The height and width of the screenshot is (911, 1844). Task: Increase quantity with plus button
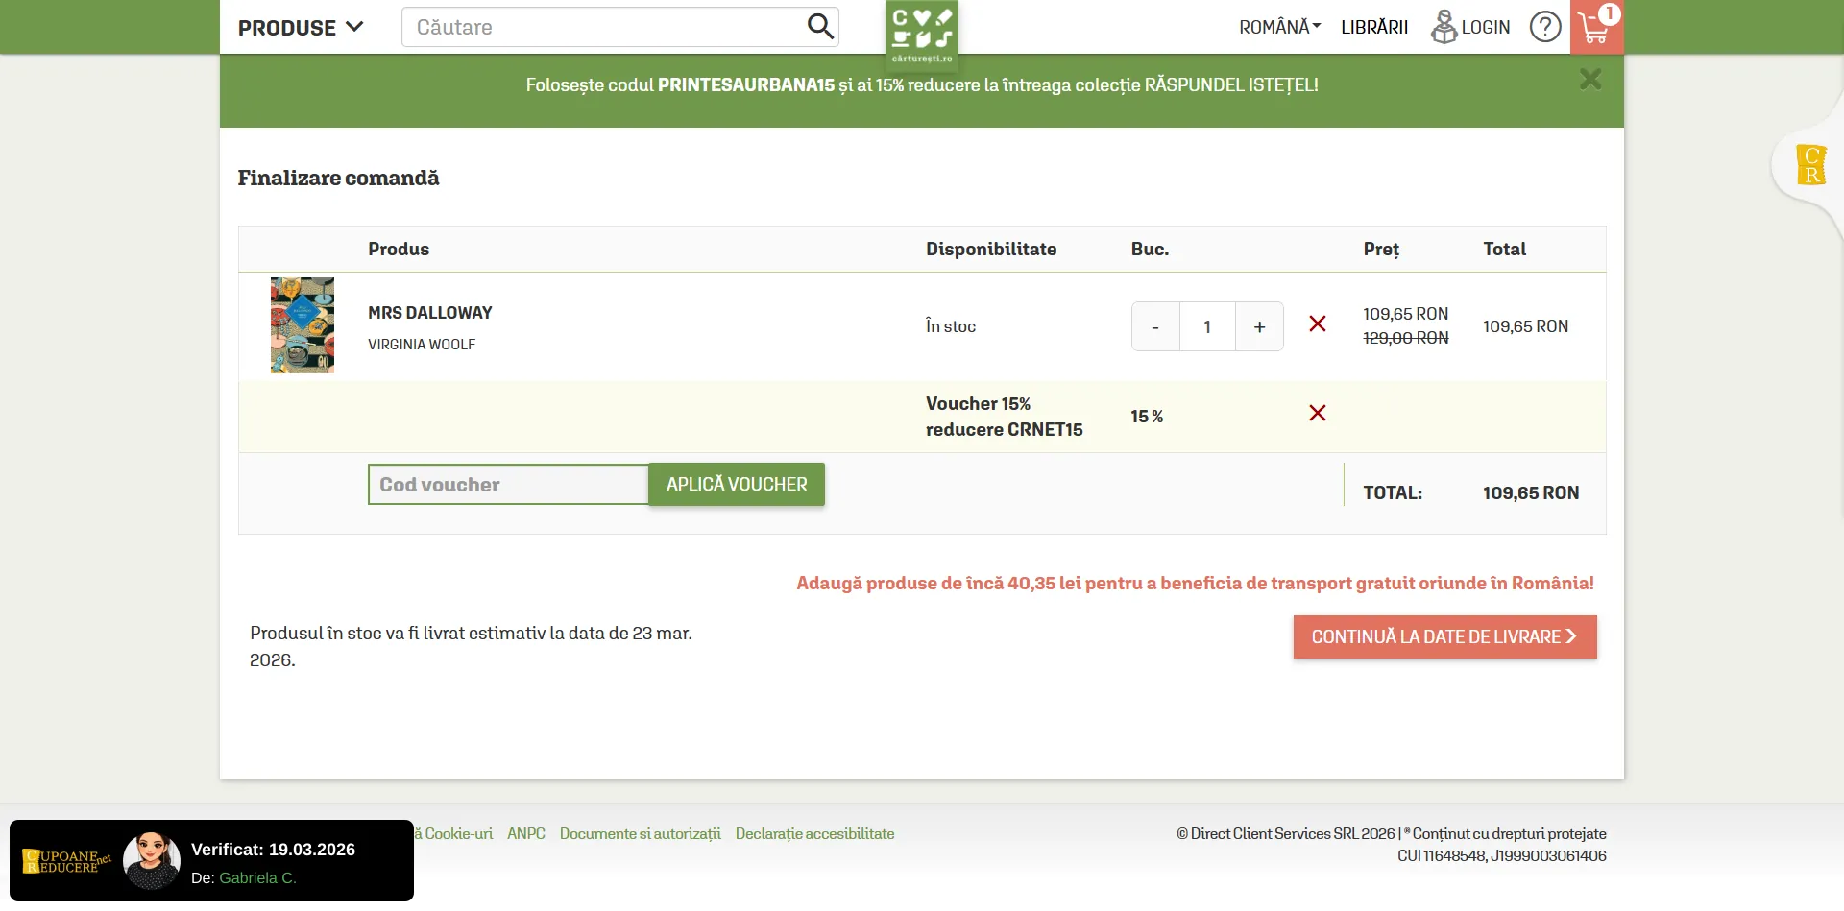pos(1259,327)
